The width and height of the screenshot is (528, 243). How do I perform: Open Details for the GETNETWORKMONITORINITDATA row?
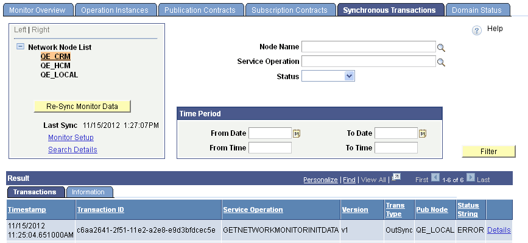499,230
